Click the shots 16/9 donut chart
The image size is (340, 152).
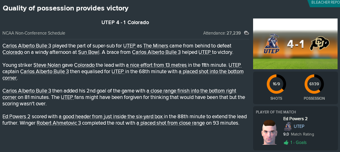[x=276, y=84]
